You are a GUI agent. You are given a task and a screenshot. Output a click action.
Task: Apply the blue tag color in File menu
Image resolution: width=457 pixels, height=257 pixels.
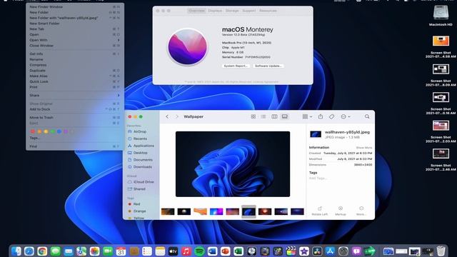tap(59, 131)
